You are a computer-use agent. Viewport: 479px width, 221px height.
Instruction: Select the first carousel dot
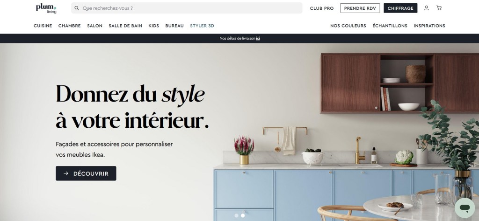point(236,215)
